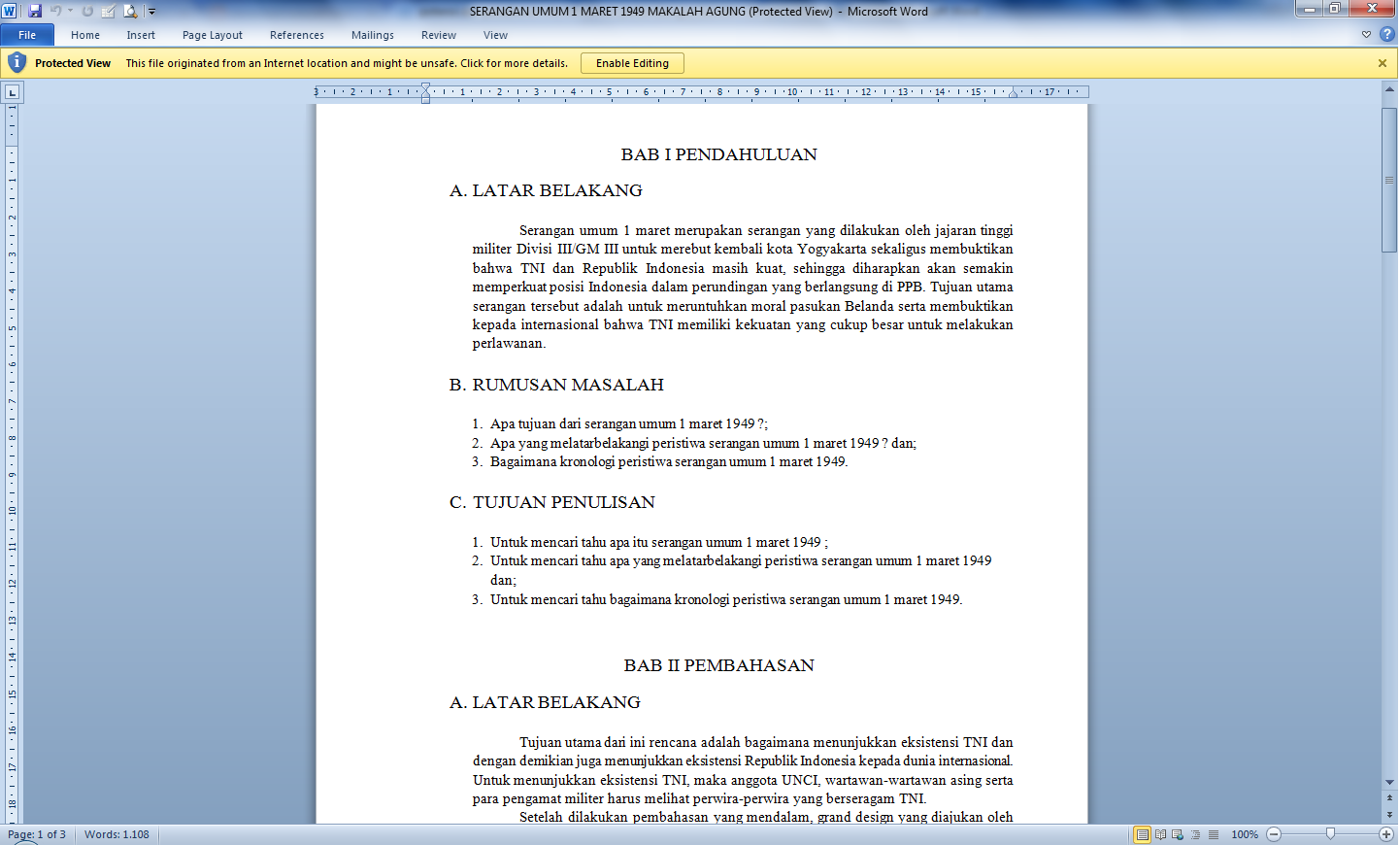Open the File tab
This screenshot has height=845, width=1400.
27,35
